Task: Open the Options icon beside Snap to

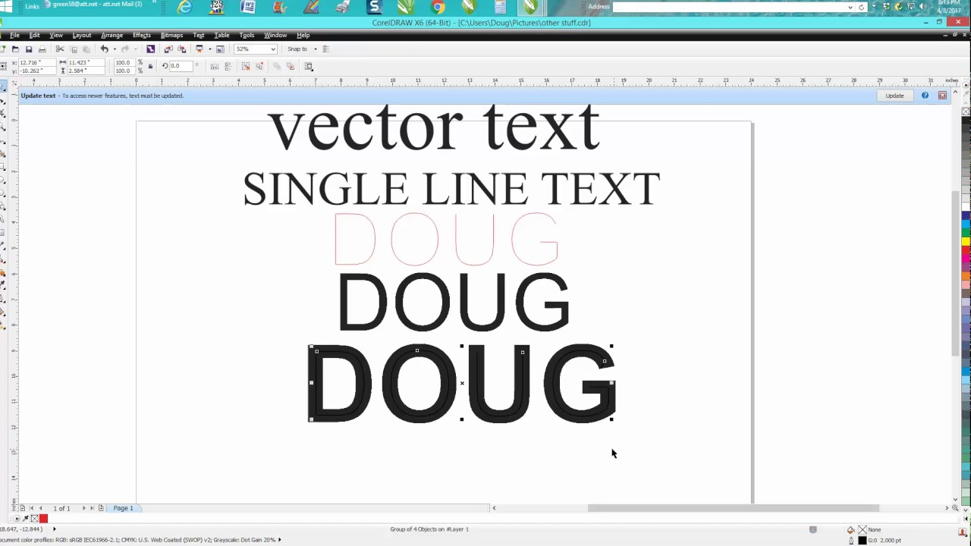Action: point(326,49)
